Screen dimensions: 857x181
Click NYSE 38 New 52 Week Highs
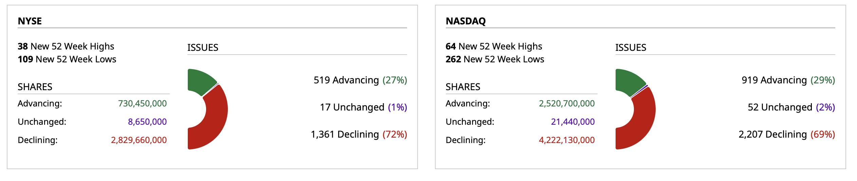click(66, 46)
